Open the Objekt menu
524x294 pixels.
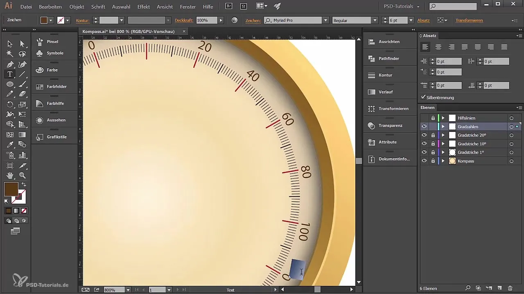click(x=77, y=7)
